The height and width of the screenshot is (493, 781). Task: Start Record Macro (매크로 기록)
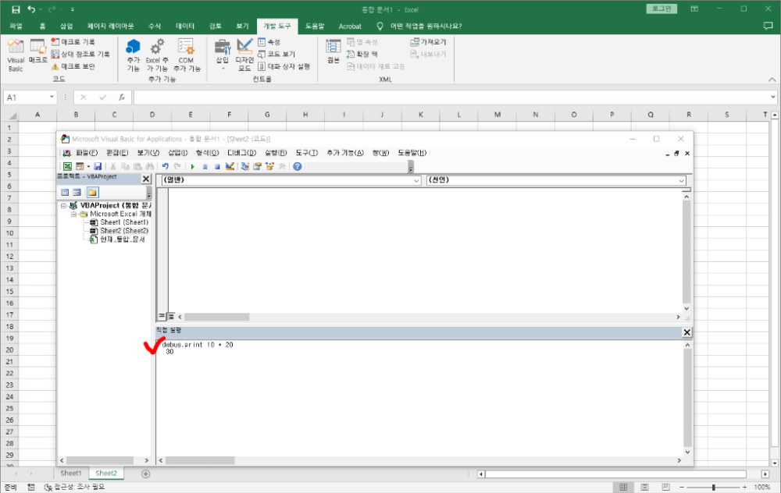pos(73,42)
